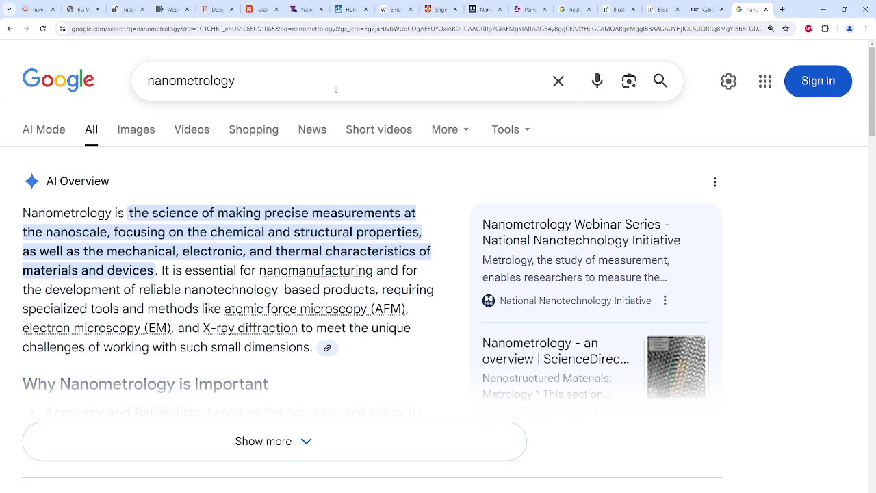Open the atomic force microscopy (AFM) link

(x=315, y=309)
